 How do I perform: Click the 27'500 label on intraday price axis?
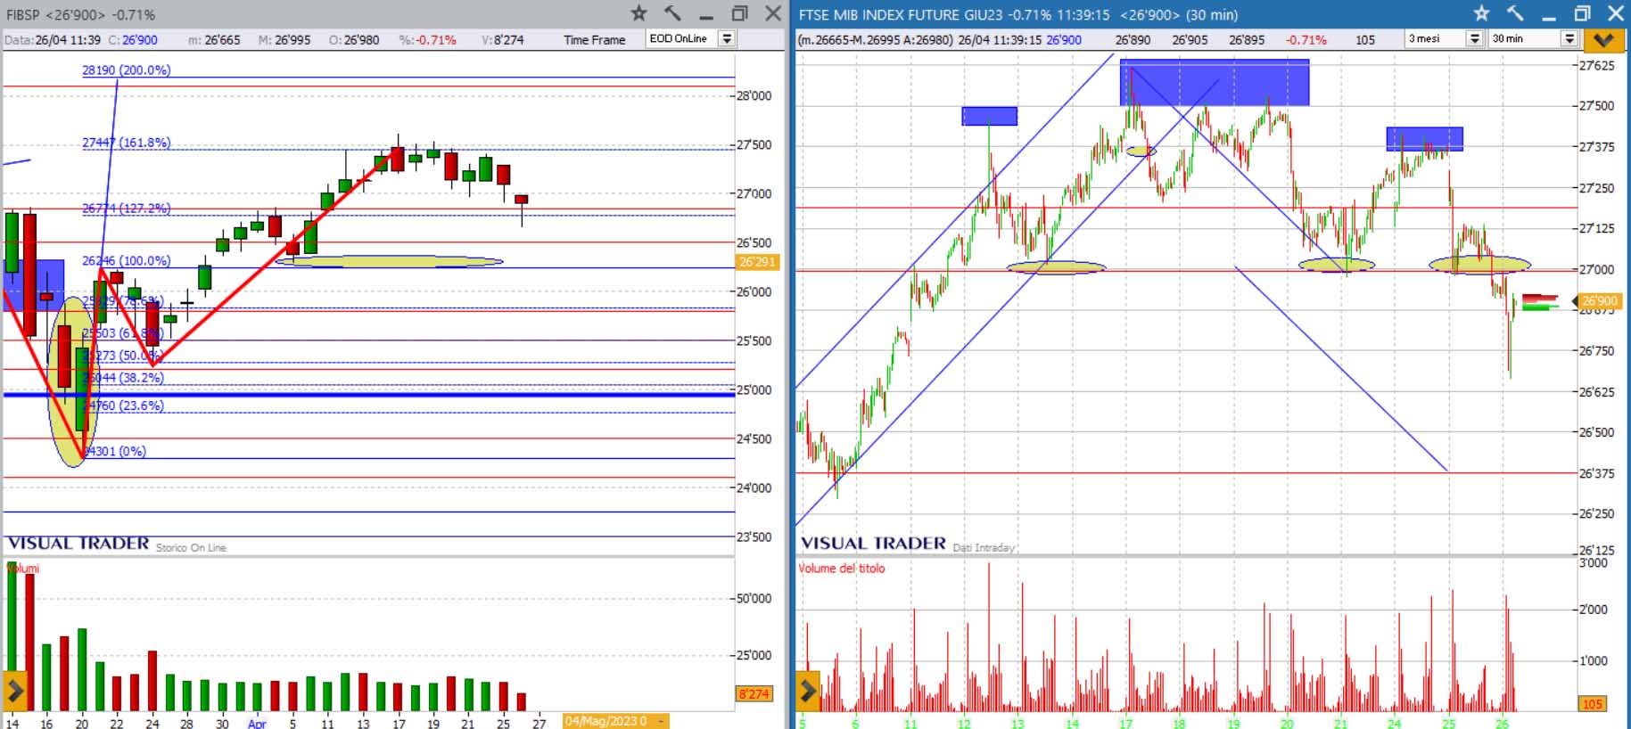pyautogui.click(x=1597, y=106)
